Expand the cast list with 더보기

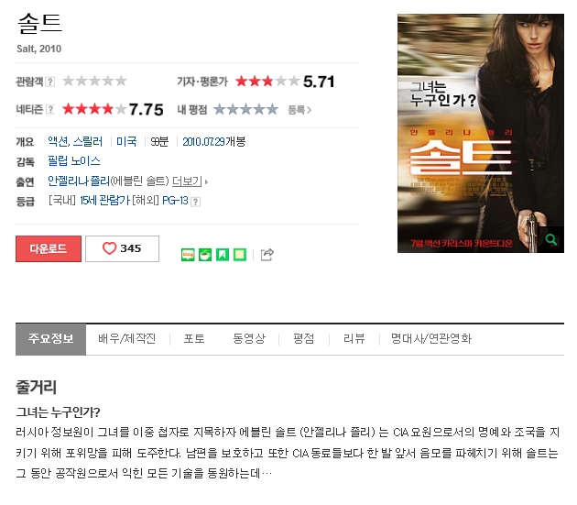tap(190, 181)
